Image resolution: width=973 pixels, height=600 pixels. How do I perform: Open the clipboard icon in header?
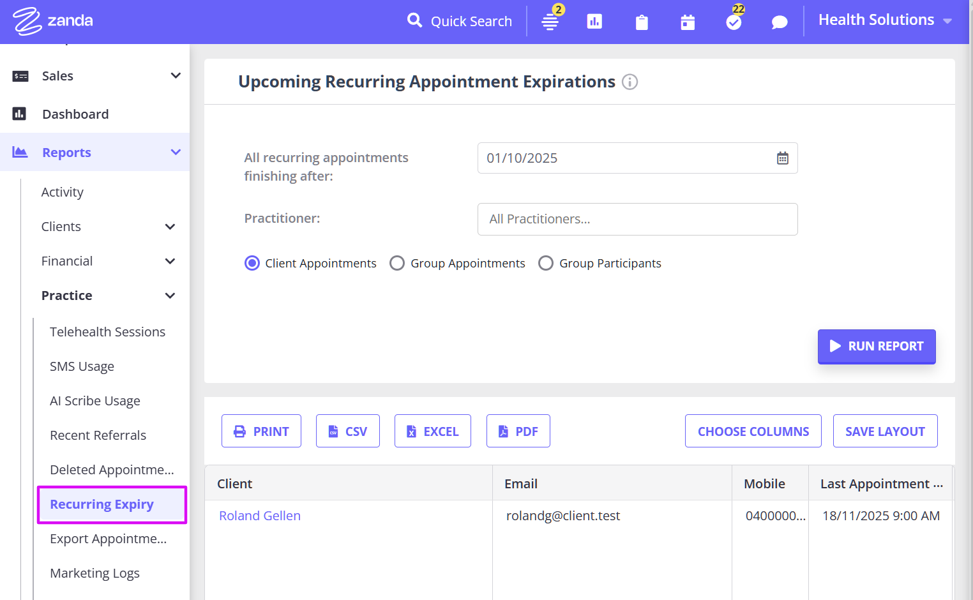[642, 22]
